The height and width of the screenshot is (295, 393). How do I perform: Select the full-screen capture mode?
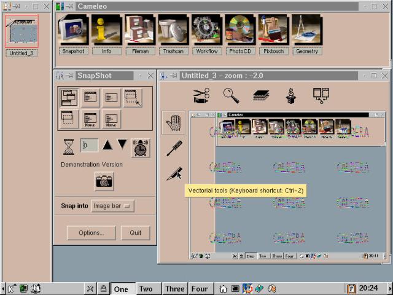tap(68, 98)
